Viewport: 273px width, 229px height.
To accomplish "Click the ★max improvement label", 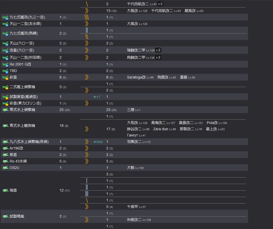I will pyautogui.click(x=98, y=142).
